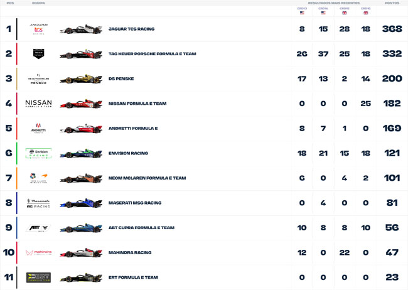The width and height of the screenshot is (408, 290).
Task: Click the EQUIPA column header
Action: tap(38, 3)
